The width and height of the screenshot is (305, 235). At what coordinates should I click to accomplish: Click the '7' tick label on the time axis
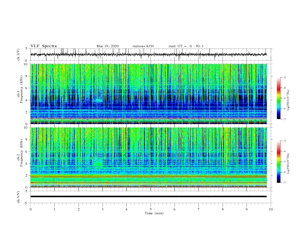(x=199, y=209)
